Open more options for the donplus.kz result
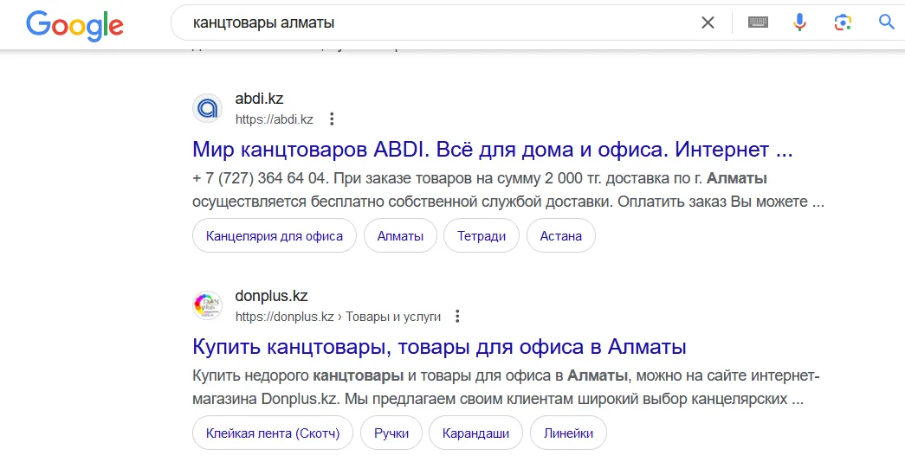 (457, 317)
